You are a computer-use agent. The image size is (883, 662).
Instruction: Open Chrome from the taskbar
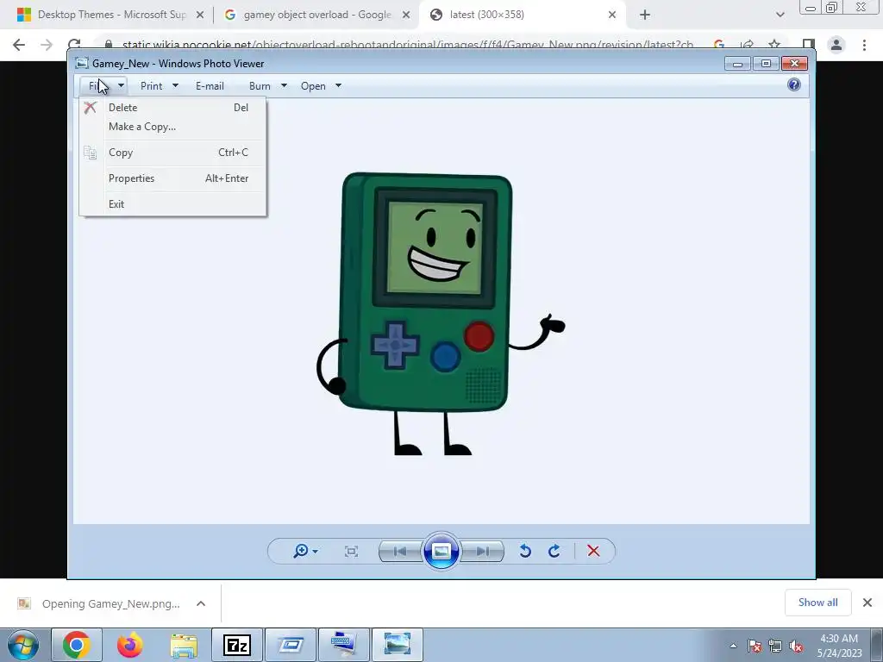pyautogui.click(x=77, y=645)
